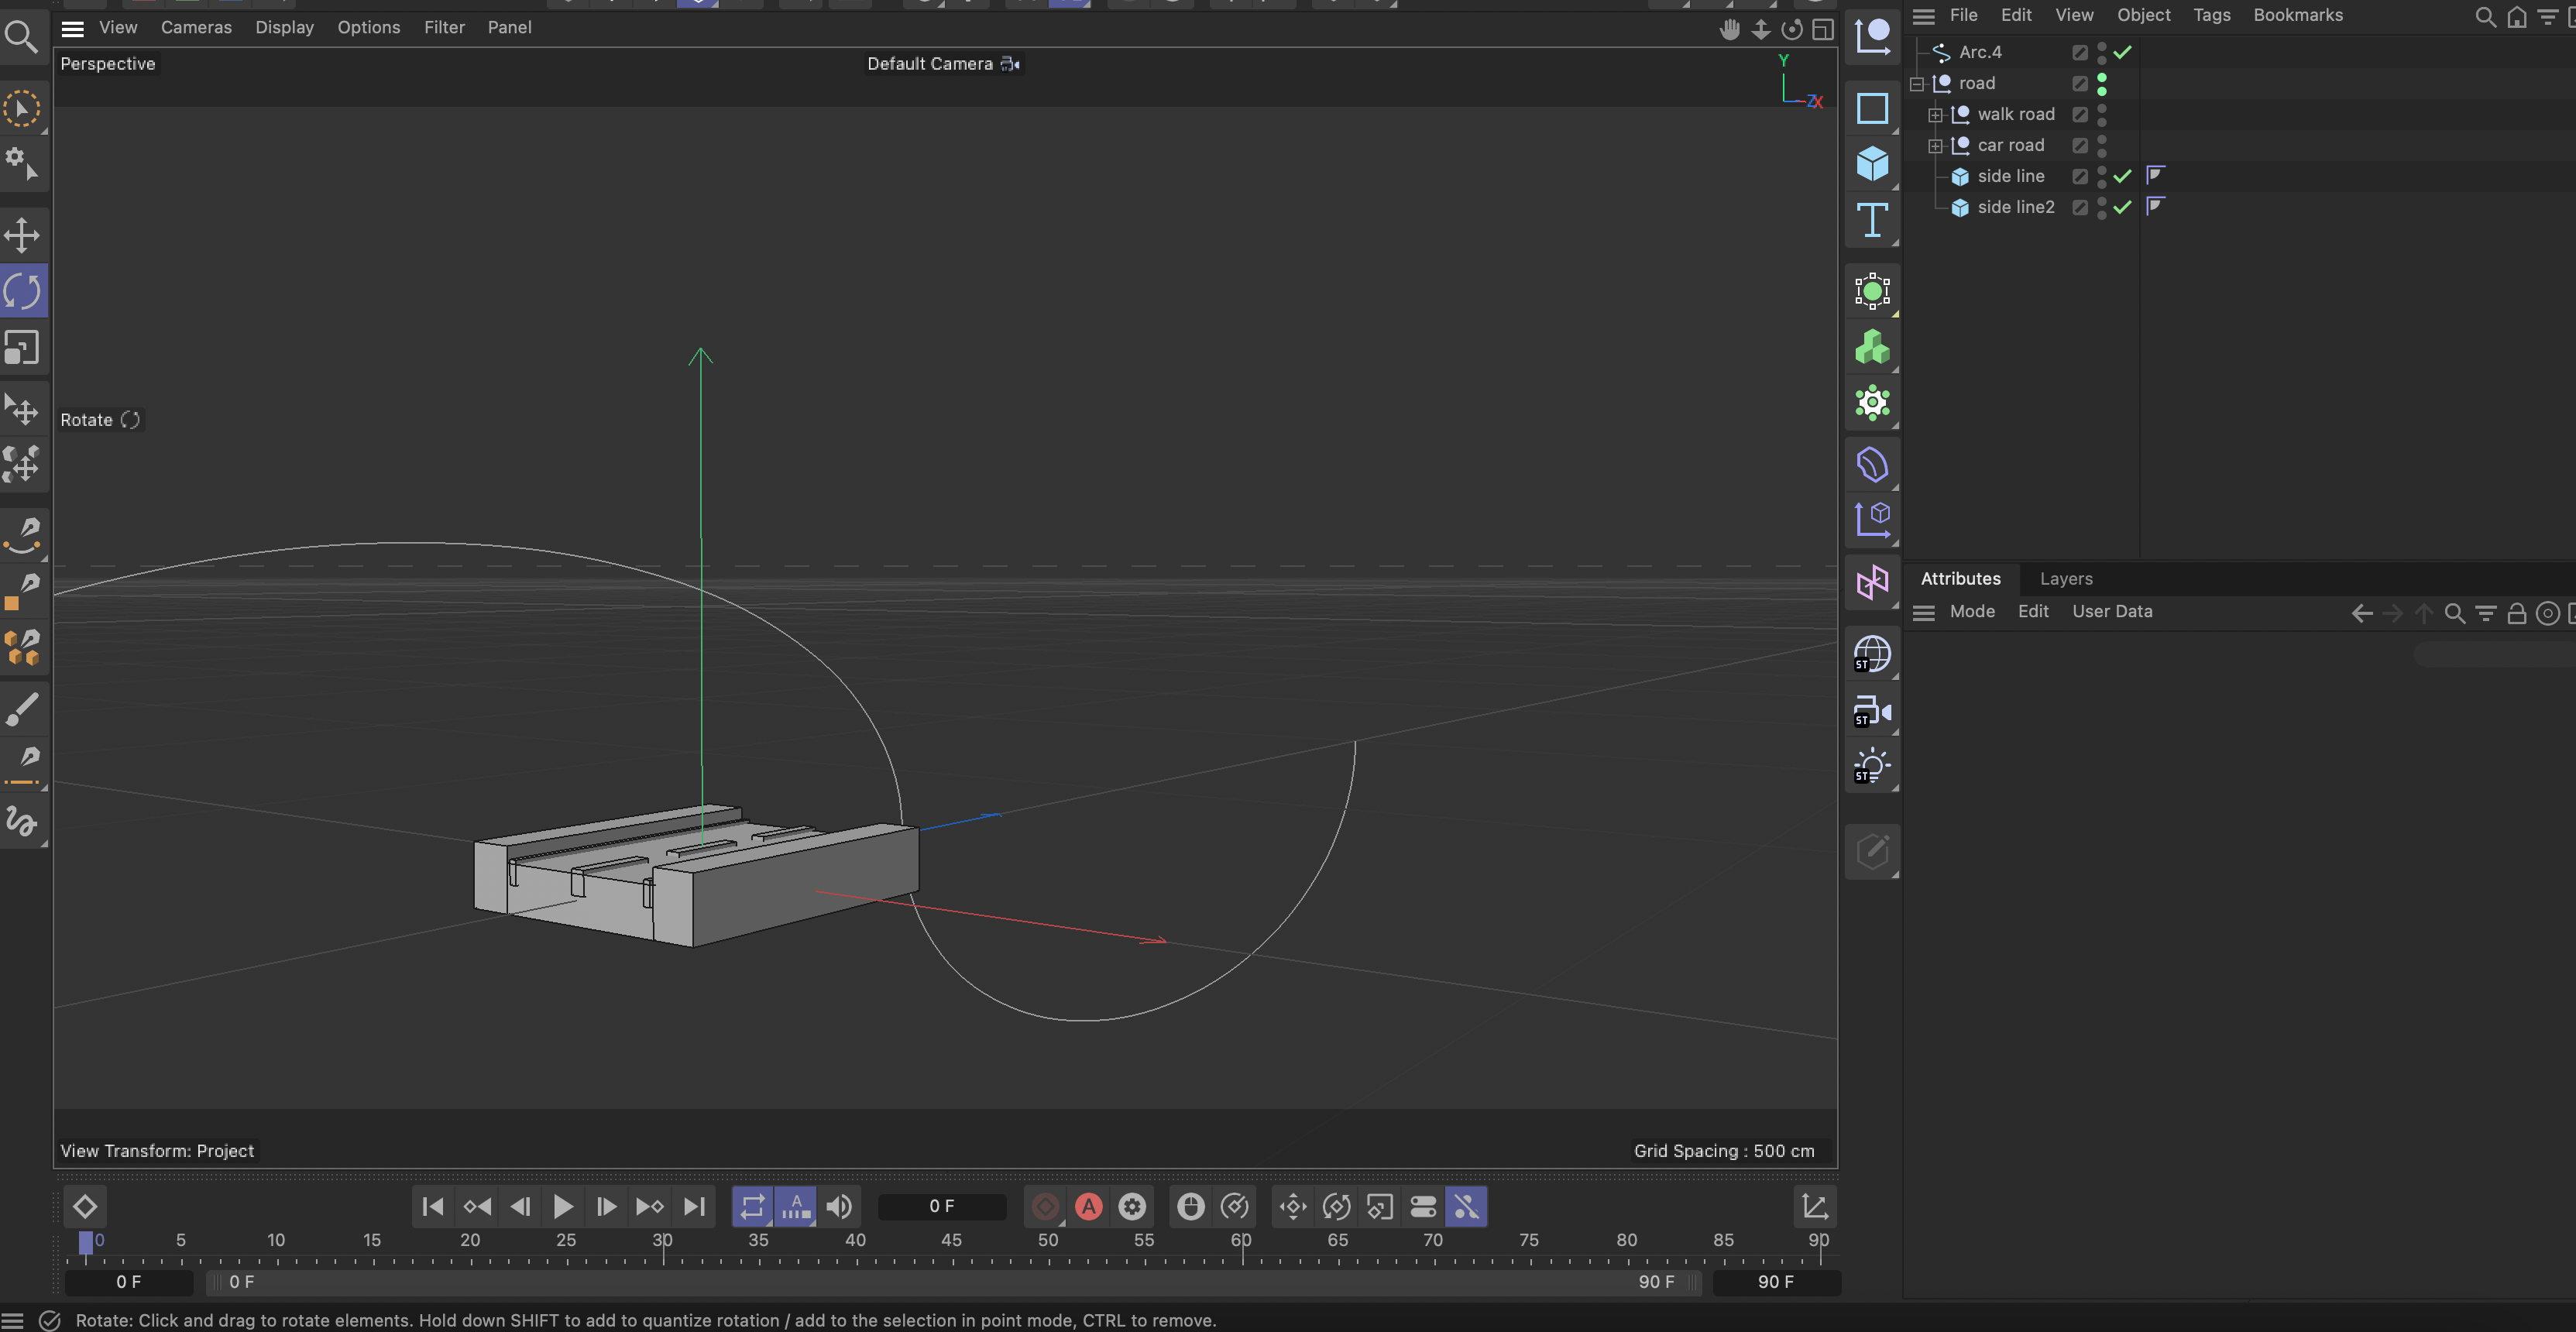Image resolution: width=2576 pixels, height=1332 pixels.
Task: Open the viewport Cameras menu
Action: [196, 28]
